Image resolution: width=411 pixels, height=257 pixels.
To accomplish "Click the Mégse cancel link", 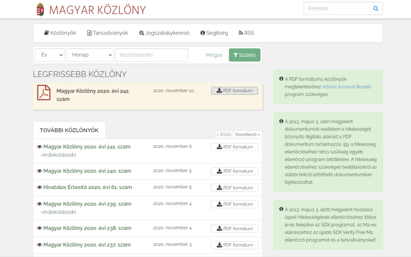I will (214, 55).
